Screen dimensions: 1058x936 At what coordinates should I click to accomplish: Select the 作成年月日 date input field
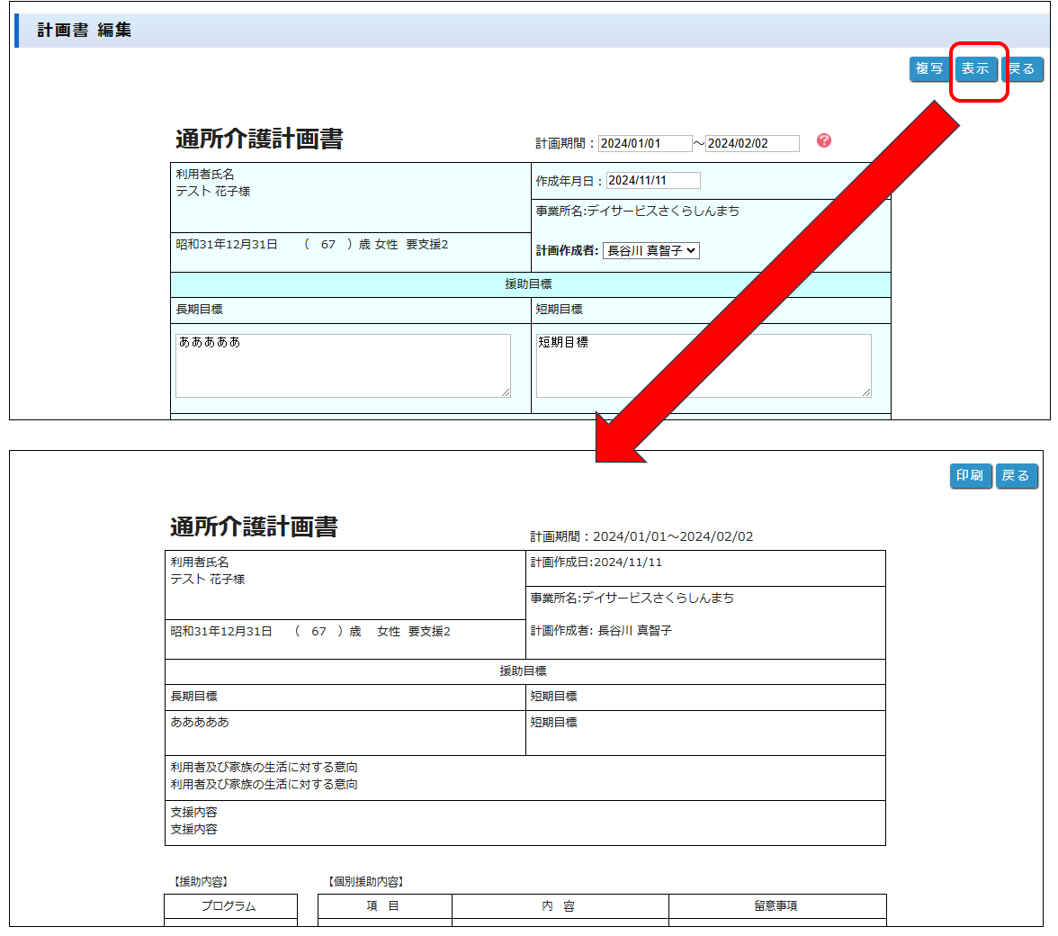click(652, 181)
